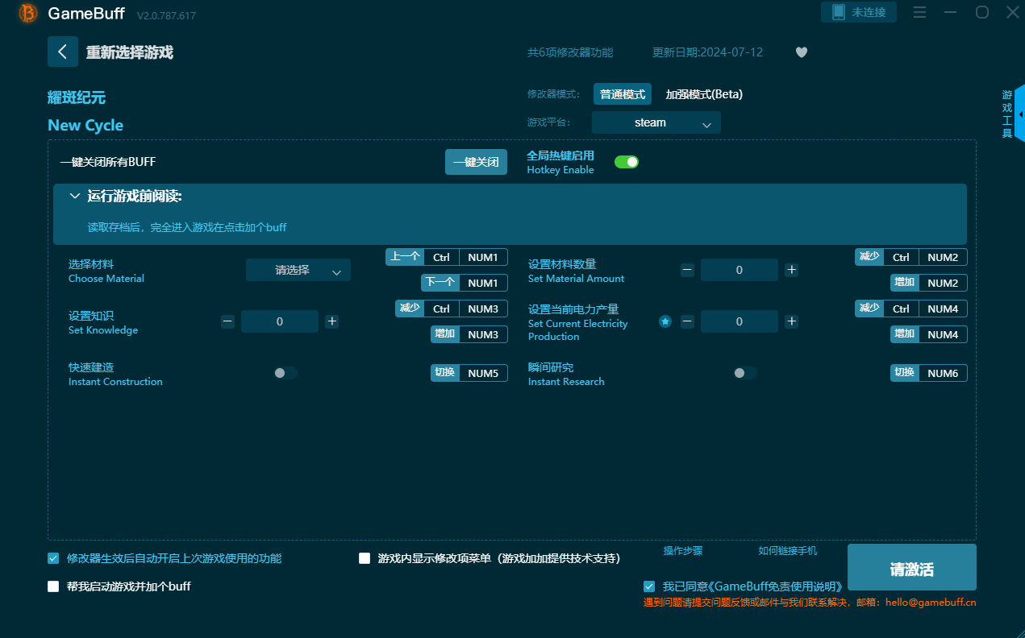Click the phone not-connected status button
Image resolution: width=1025 pixels, height=638 pixels.
tap(859, 12)
